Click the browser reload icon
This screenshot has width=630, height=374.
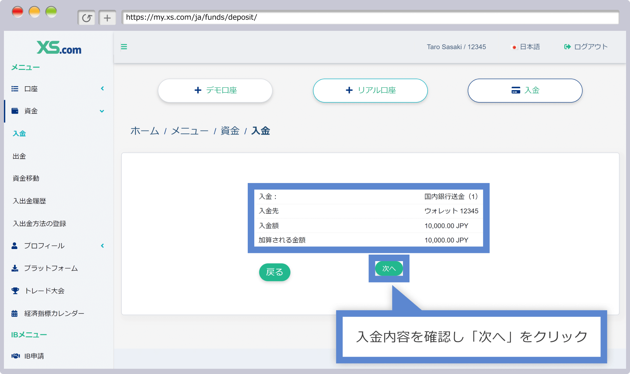87,18
